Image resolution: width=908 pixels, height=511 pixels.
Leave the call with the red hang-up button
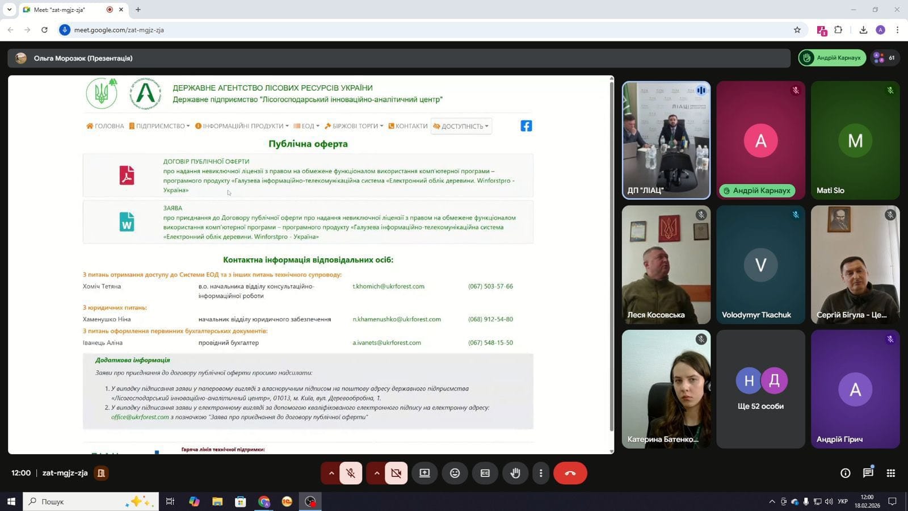click(x=570, y=473)
